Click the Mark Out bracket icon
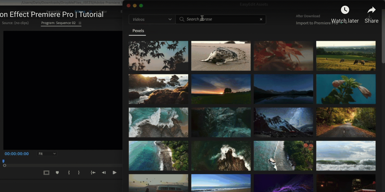This screenshot has height=192, width=385. tap(79, 173)
